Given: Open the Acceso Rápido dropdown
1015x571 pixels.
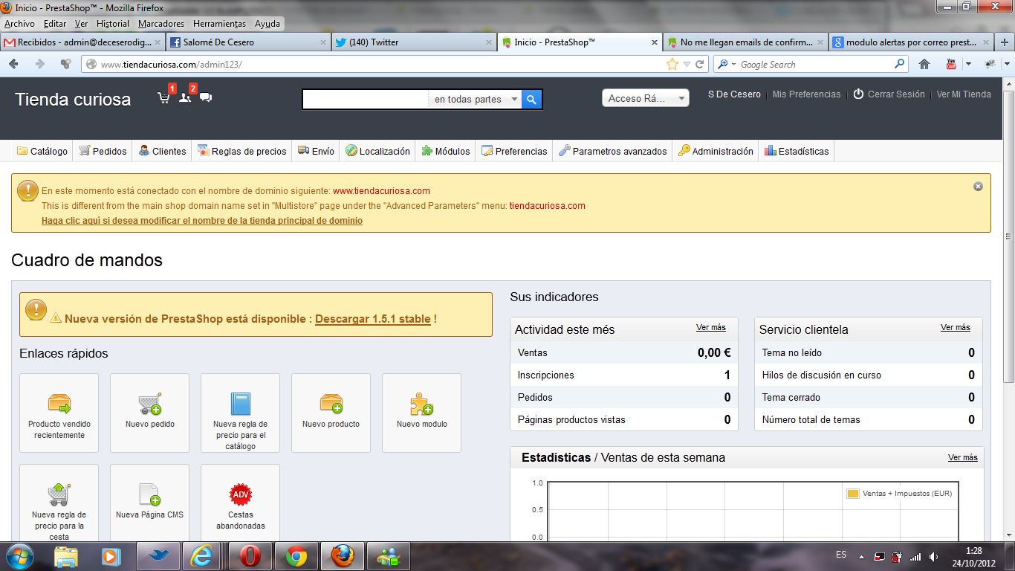Looking at the screenshot, I should 646,98.
